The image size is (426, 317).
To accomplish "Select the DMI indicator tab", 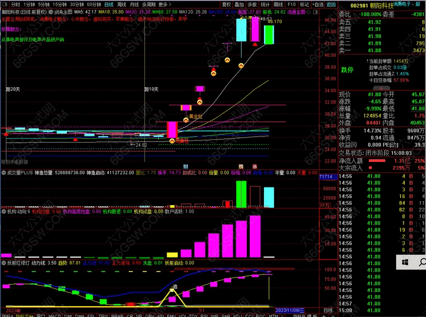I will pos(68,315).
